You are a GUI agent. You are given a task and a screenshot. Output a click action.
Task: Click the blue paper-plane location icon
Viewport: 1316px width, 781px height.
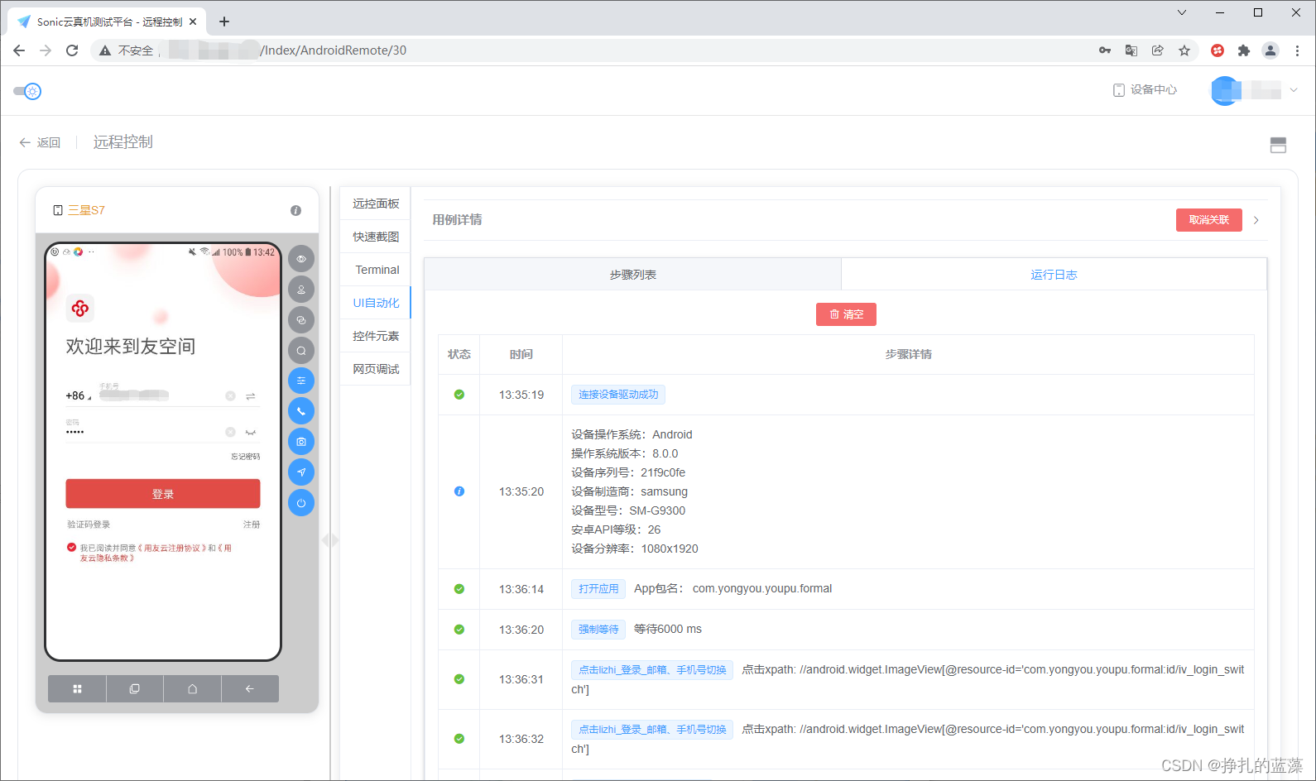click(x=301, y=472)
